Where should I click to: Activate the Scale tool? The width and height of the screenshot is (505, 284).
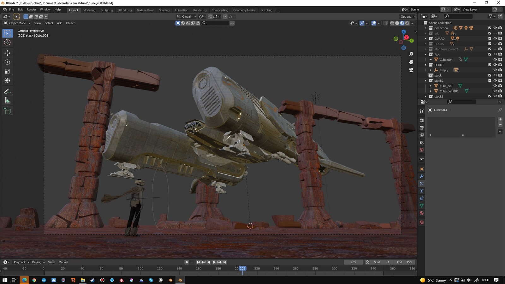[7, 71]
